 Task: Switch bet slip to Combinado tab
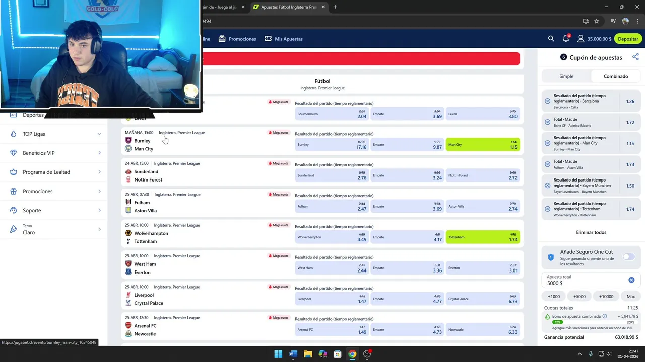[616, 76]
